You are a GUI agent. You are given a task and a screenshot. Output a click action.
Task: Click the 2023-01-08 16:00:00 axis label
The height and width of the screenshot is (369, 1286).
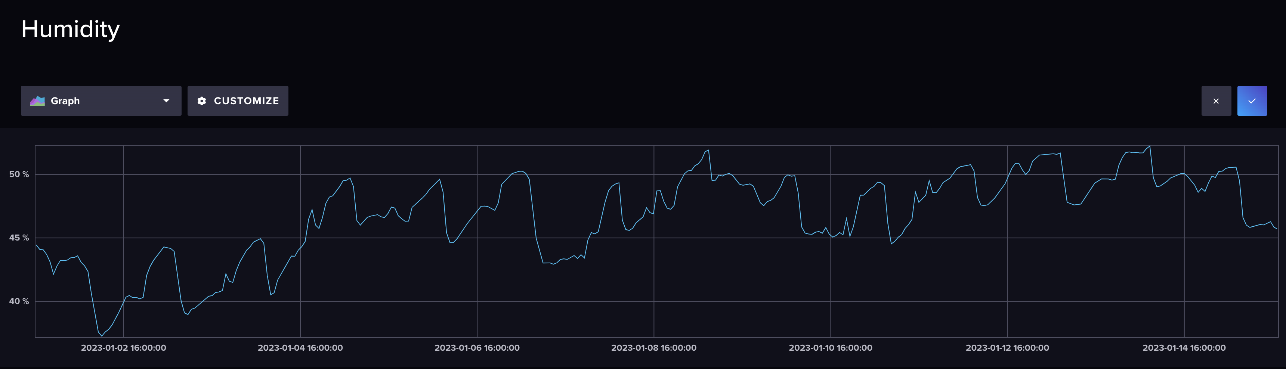(x=653, y=348)
